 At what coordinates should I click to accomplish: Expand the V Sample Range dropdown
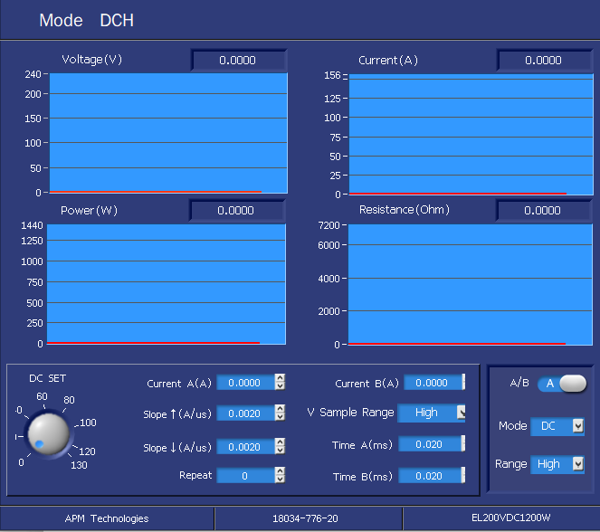[461, 413]
